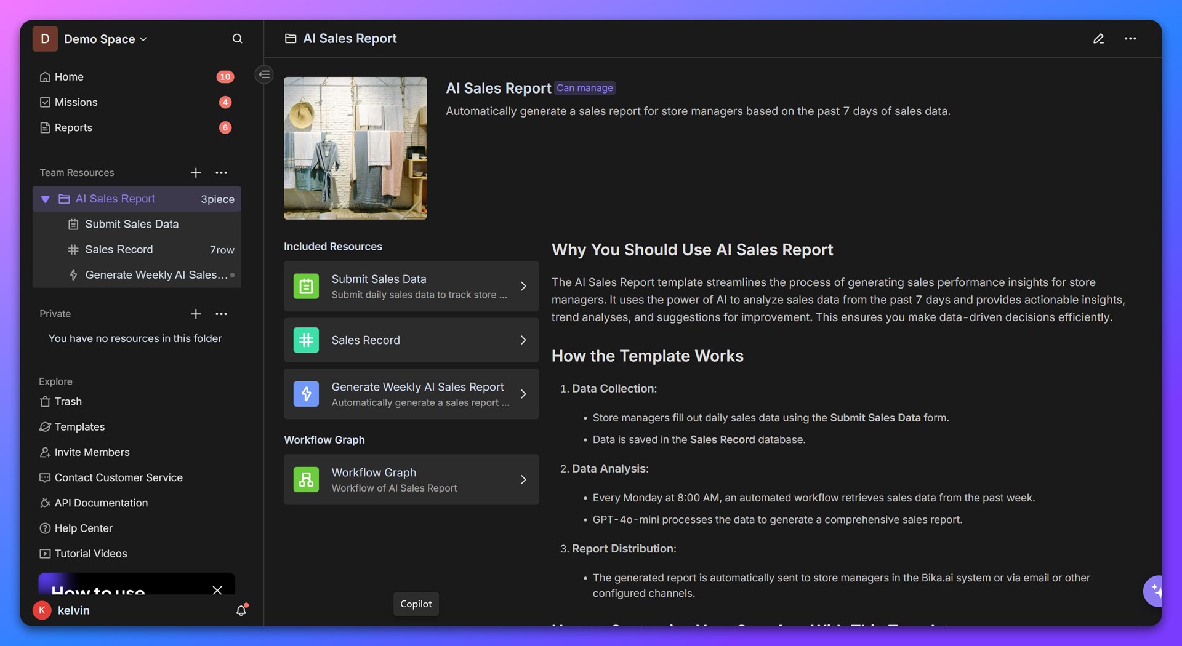Click the Can manage permission tag

point(585,88)
